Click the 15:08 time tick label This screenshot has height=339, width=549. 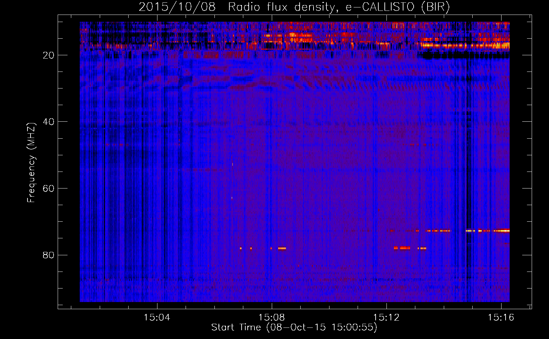click(x=271, y=317)
